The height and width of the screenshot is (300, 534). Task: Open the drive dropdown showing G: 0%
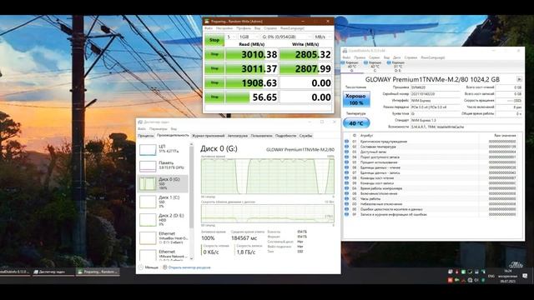click(x=286, y=37)
